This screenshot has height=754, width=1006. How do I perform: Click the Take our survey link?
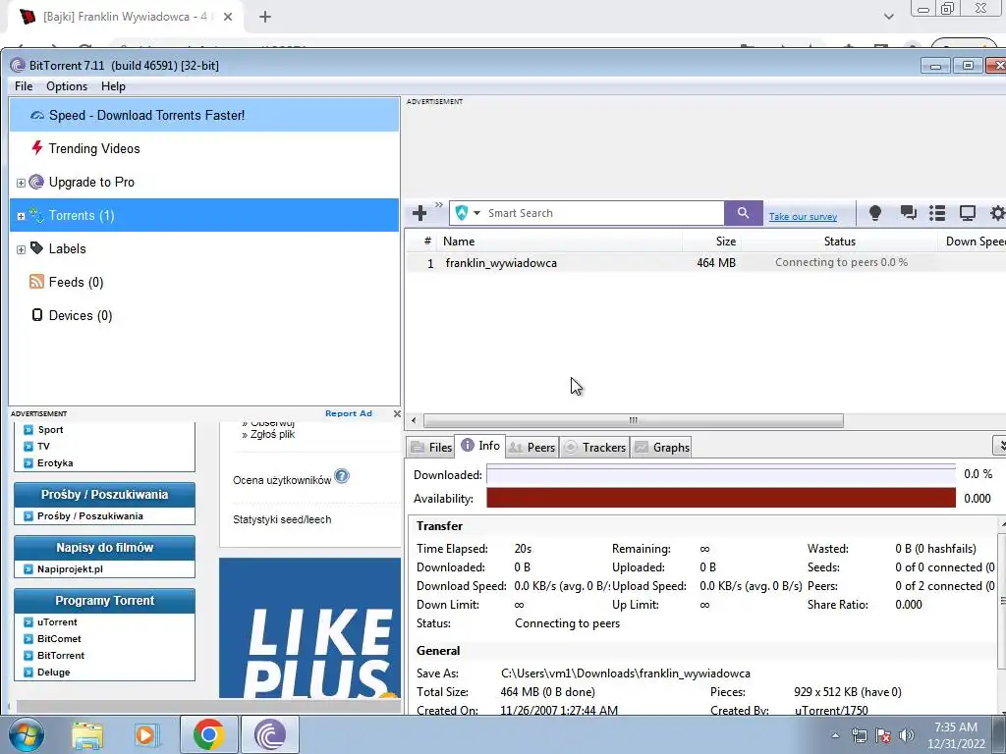[x=803, y=217]
